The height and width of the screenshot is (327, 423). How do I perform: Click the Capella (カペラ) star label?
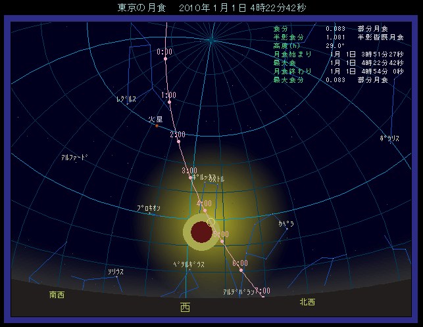[286, 223]
